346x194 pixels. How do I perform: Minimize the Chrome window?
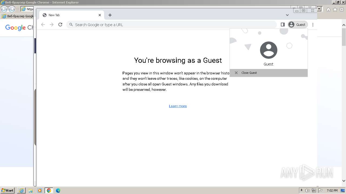click(x=297, y=11)
